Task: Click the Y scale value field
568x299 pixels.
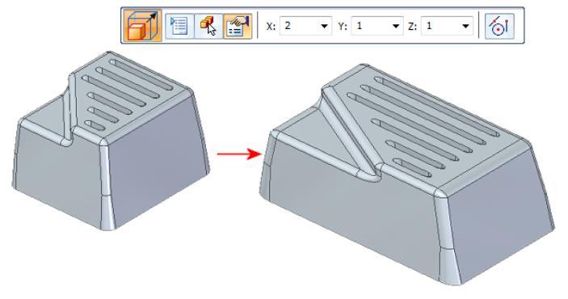Action: point(377,26)
